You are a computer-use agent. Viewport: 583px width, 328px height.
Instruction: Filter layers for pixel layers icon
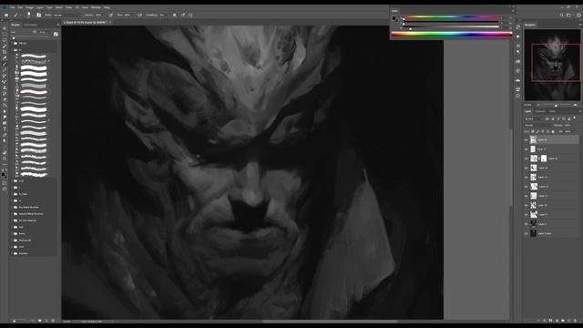click(x=547, y=118)
